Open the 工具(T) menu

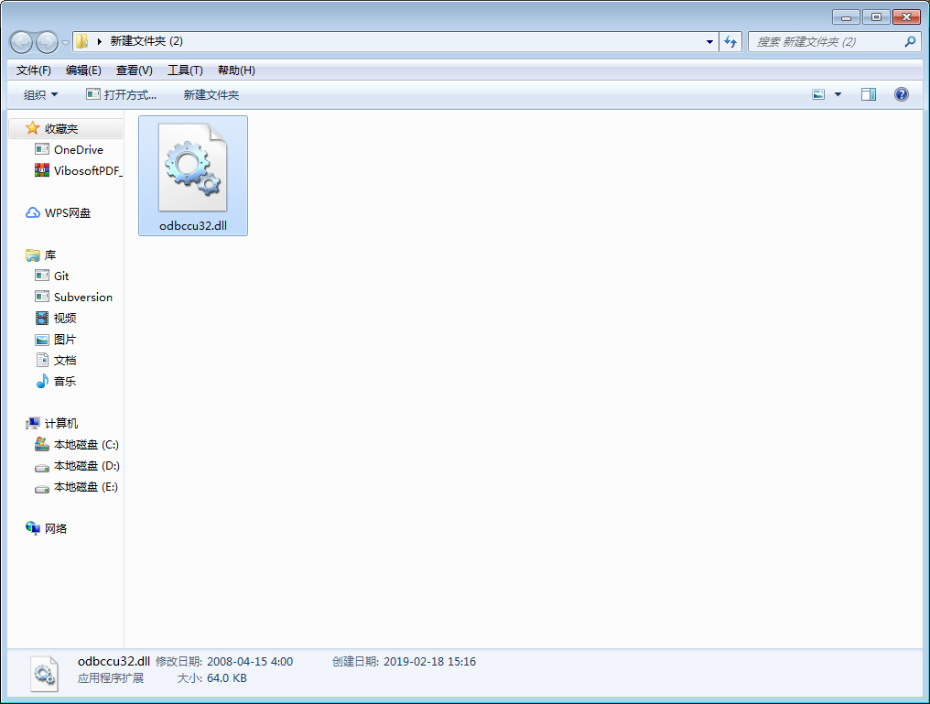185,70
